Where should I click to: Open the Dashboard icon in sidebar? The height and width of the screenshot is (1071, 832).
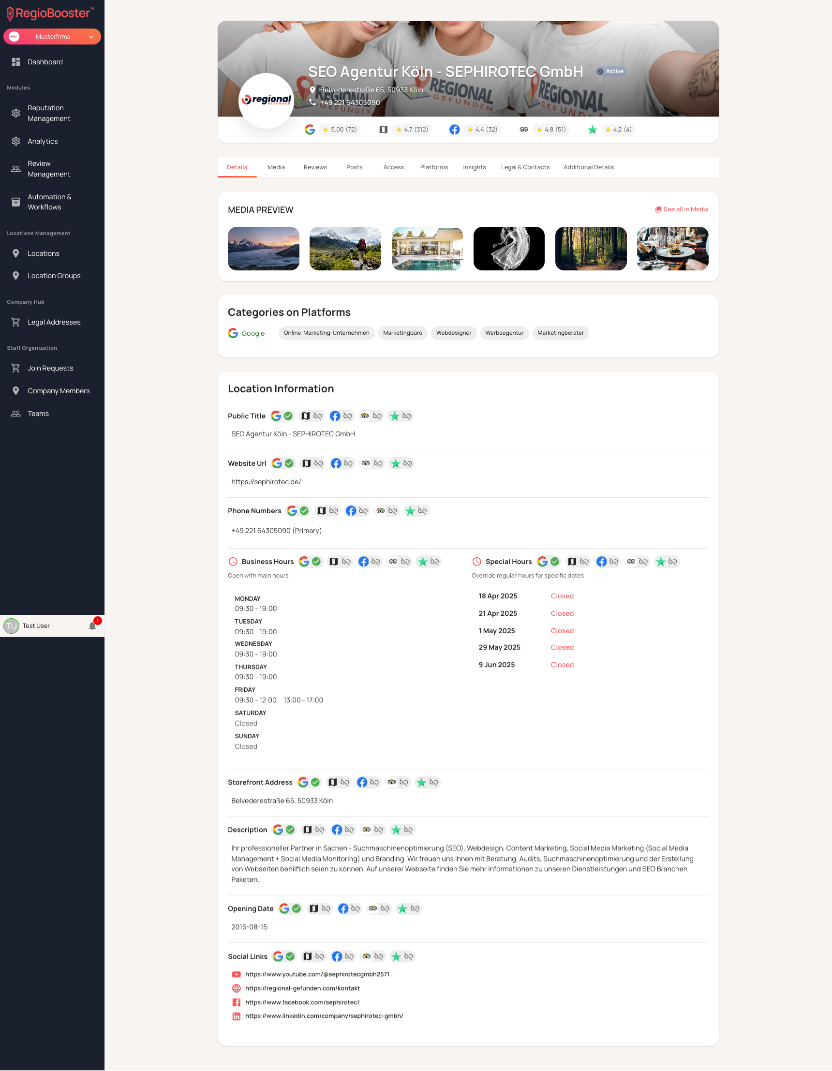15,62
